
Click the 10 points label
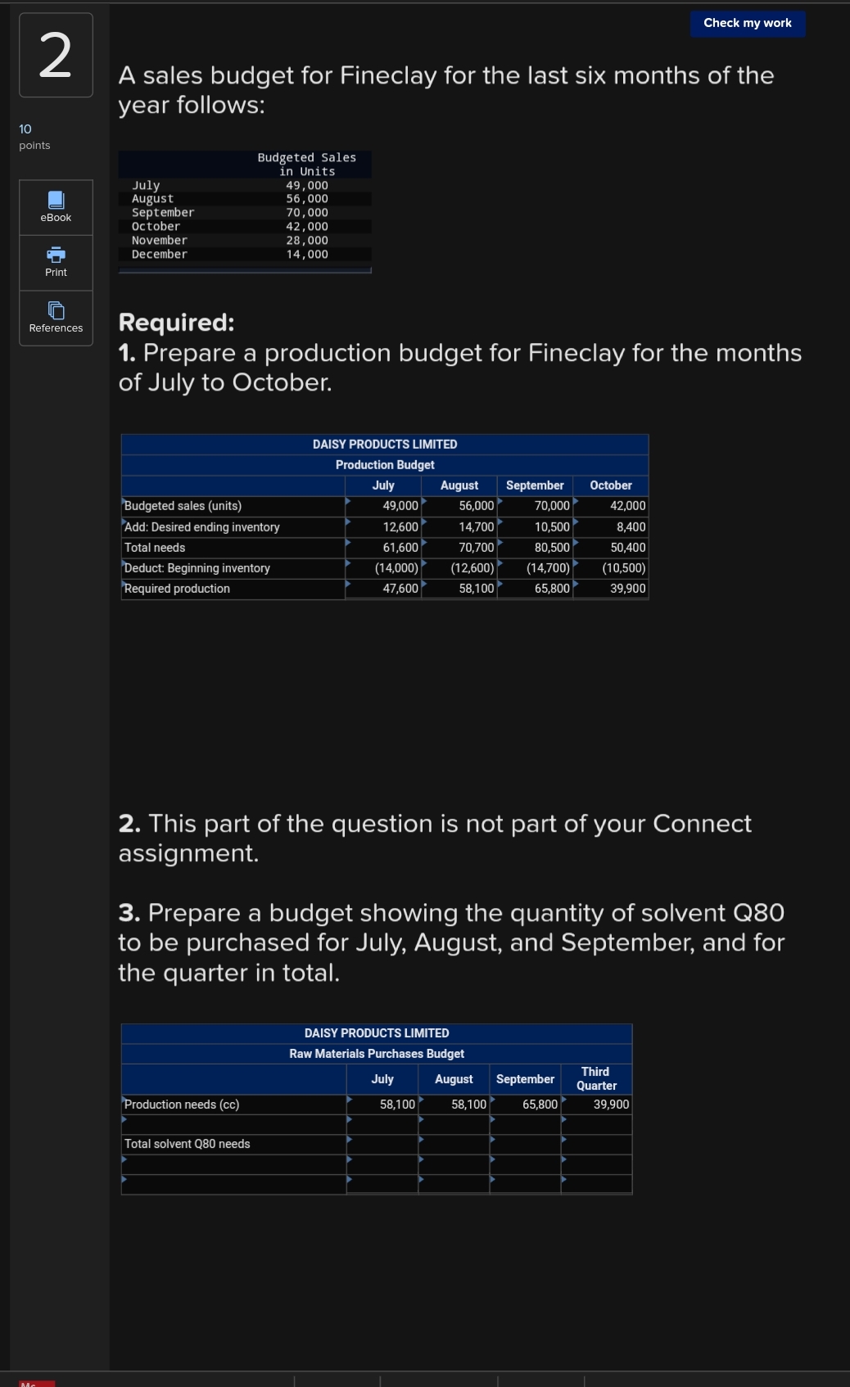click(x=34, y=137)
